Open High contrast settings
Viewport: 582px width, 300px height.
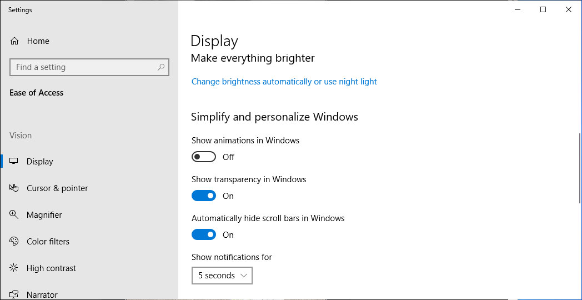[51, 268]
